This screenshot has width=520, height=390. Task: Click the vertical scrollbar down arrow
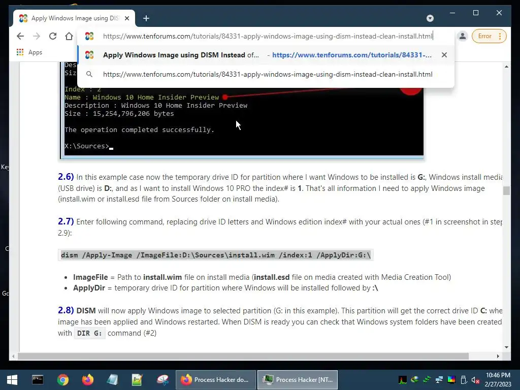coord(506,347)
